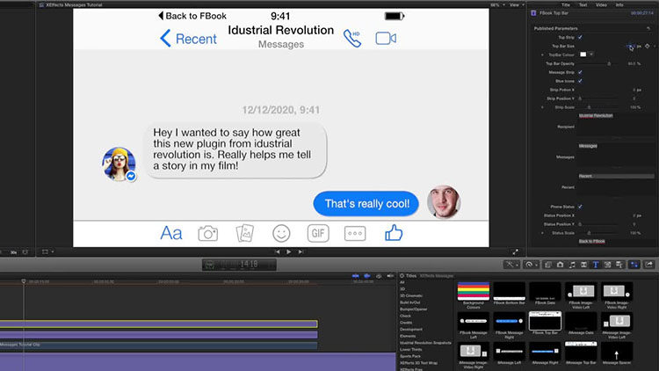Viewport: 659px width, 371px height.
Task: Select the Bumper/Opener category
Action: tap(413, 309)
